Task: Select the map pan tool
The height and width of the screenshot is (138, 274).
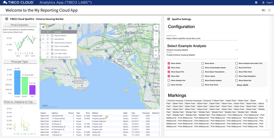Action: click(x=156, y=51)
